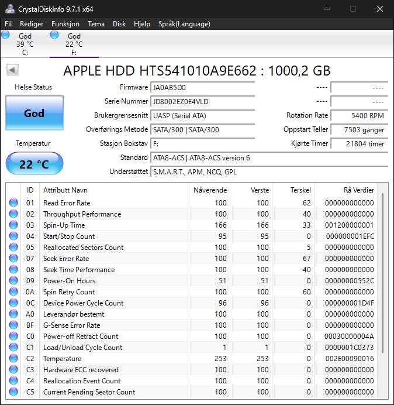The image size is (394, 405).
Task: Open the Funksjon menu
Action: [x=65, y=24]
